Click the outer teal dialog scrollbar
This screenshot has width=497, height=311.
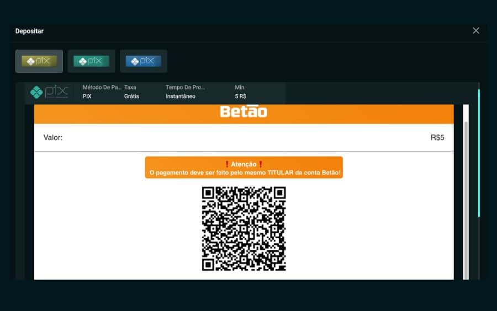click(479, 153)
